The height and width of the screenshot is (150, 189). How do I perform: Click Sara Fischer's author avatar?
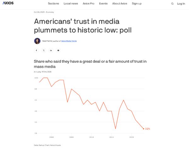pos(37,41)
